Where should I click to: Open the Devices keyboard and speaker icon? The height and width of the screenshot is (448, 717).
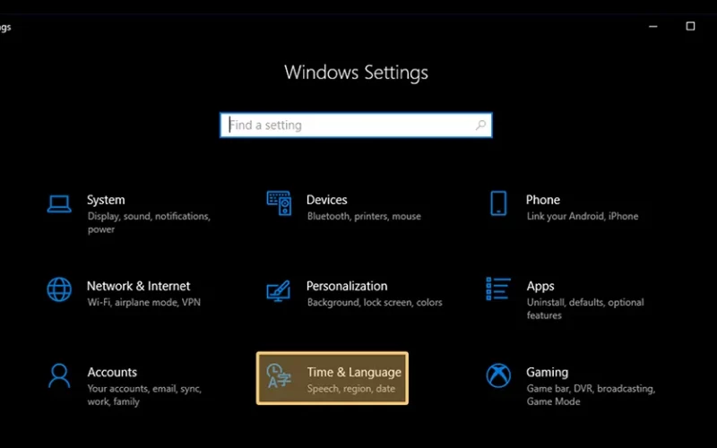(279, 203)
